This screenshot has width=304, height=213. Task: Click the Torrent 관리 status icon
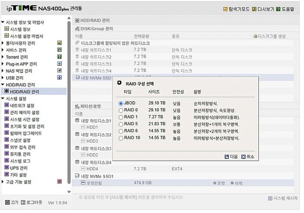[x=60, y=56]
